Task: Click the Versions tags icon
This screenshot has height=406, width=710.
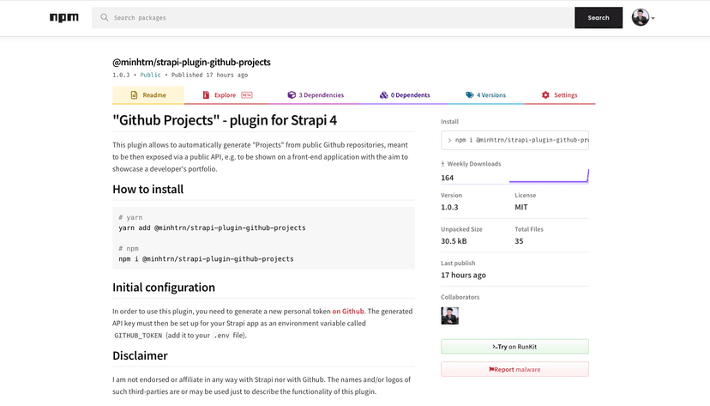Action: click(470, 94)
